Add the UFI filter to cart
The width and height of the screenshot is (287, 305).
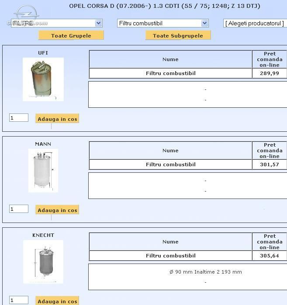pos(57,119)
